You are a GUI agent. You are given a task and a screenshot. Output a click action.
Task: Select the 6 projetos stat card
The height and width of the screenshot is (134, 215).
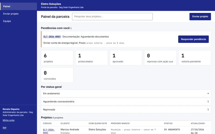pos(57,58)
